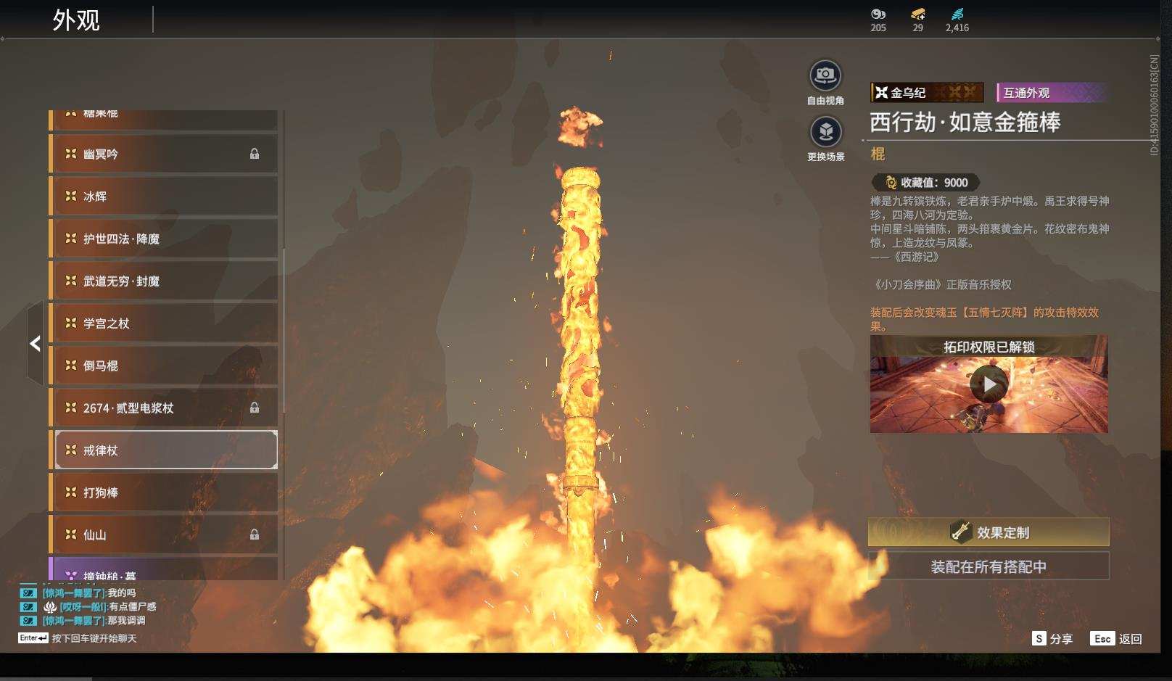Viewport: 1172px width, 681px height.
Task: Click the staff icon beside 冰辉
Action: click(x=71, y=196)
